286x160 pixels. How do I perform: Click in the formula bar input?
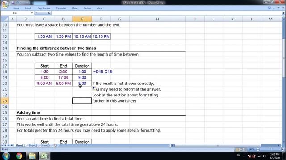point(167,13)
